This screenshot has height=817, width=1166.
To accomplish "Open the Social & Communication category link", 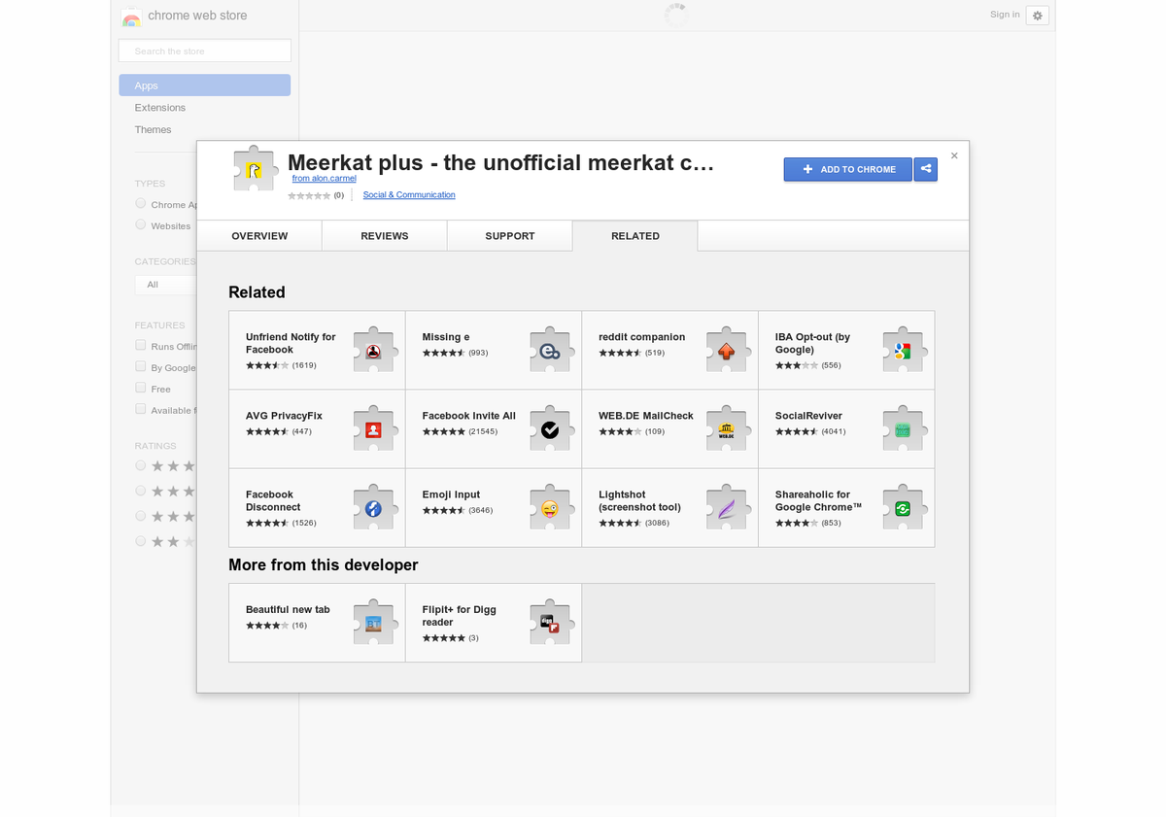I will (x=409, y=195).
